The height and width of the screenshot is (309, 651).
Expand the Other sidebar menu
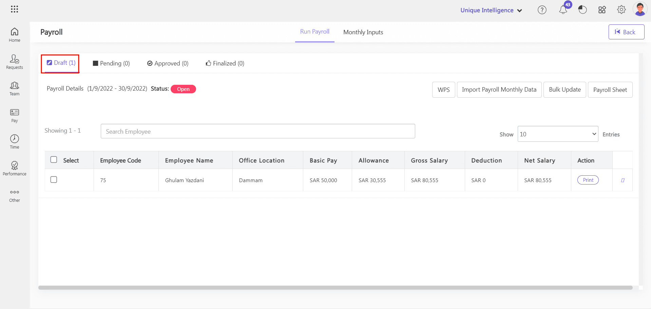point(15,195)
